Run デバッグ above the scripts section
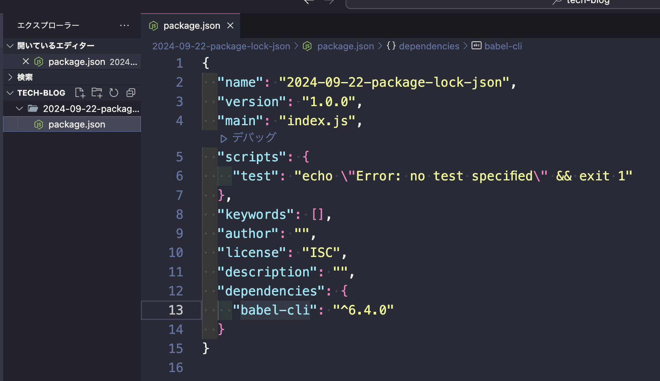Viewport: 660px width, 381px height. (x=249, y=137)
